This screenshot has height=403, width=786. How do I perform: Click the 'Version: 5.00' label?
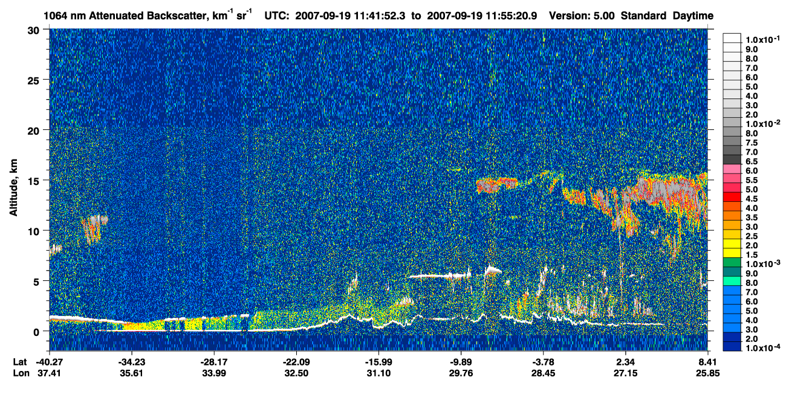[583, 16]
